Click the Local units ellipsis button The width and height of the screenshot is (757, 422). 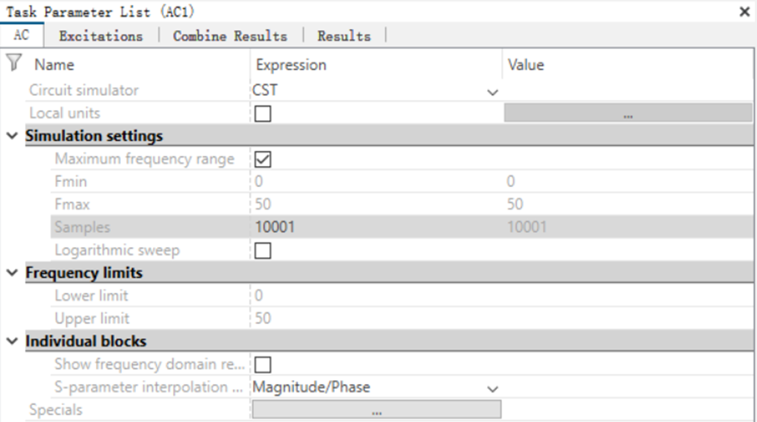(x=627, y=113)
